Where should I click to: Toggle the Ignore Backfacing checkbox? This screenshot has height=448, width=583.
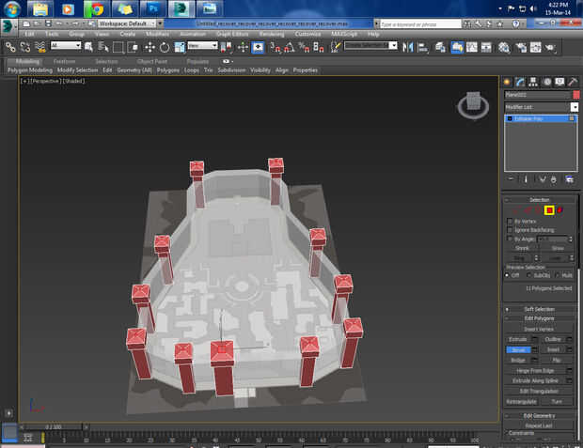511,230
